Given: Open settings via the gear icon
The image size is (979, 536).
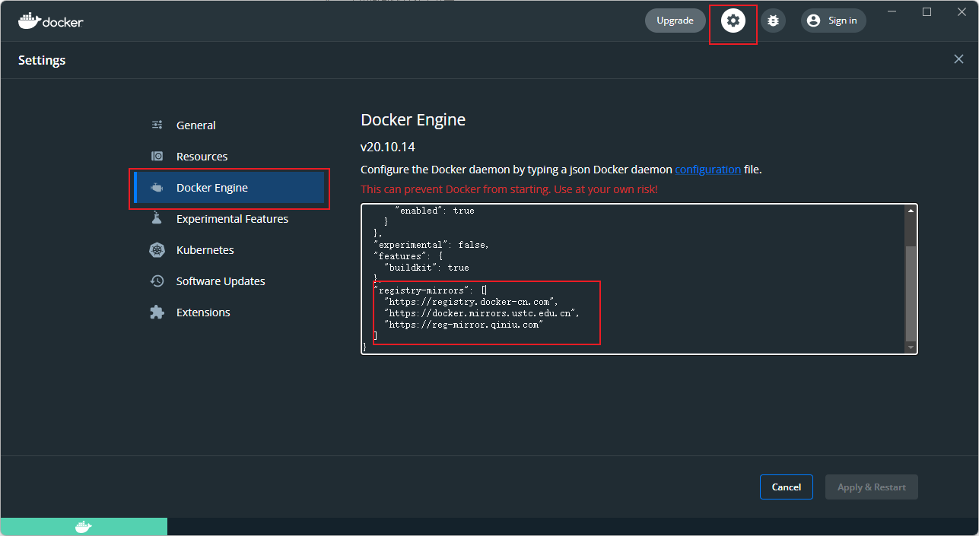Looking at the screenshot, I should [x=733, y=21].
